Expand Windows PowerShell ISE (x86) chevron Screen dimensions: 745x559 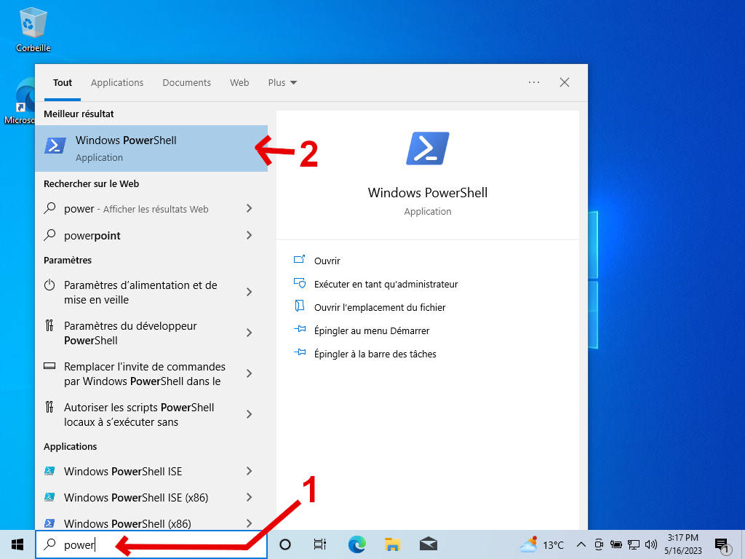[x=249, y=497]
